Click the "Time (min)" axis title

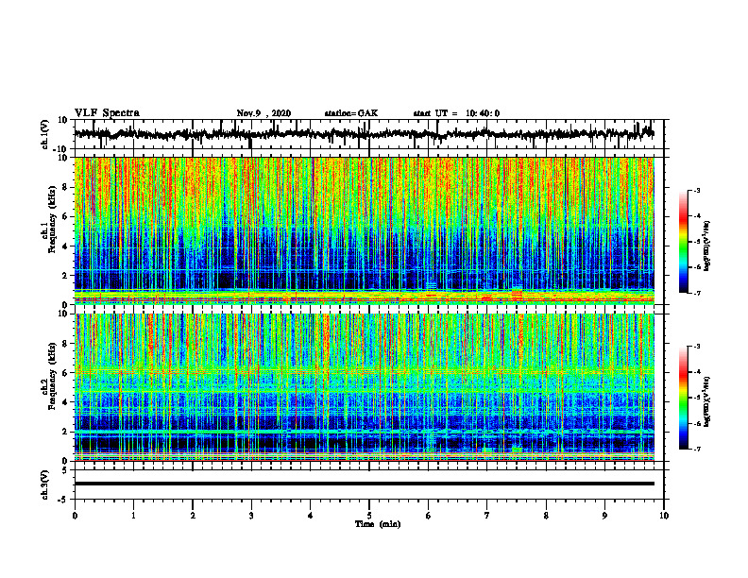(x=378, y=524)
